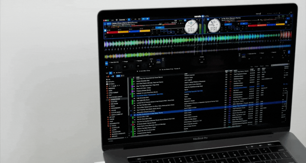Open the History library tab
This screenshot has height=163, width=306.
tap(267, 66)
